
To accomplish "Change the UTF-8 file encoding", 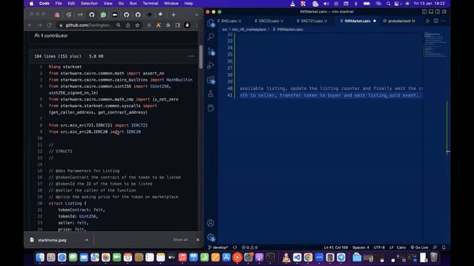I will coord(379,248).
